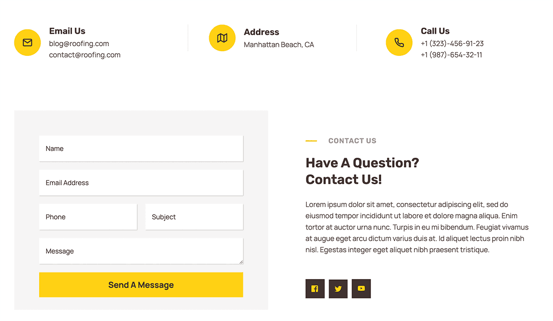Screen dimensions: 553x321
Task: Open blog@roofing.com email link
Action: point(79,44)
